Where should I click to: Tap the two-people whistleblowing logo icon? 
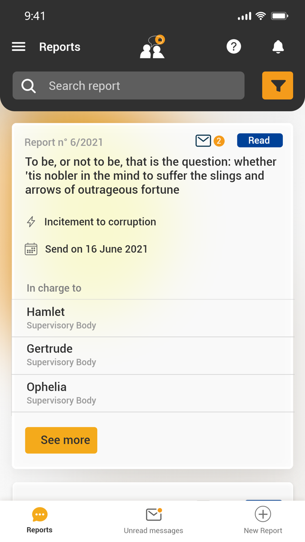[152, 47]
